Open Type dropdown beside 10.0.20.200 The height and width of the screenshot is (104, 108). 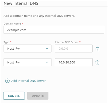tap(28, 62)
